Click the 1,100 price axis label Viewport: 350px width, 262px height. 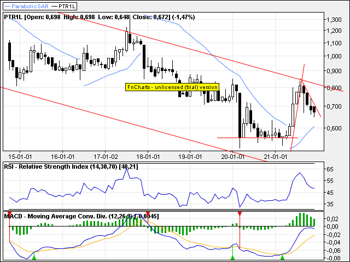(334, 43)
